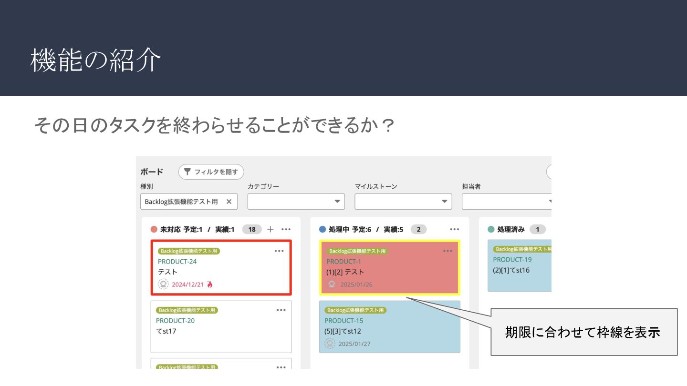Viewport: 687px width, 386px height.
Task: Open the 担当者 dropdown
Action: click(x=507, y=202)
